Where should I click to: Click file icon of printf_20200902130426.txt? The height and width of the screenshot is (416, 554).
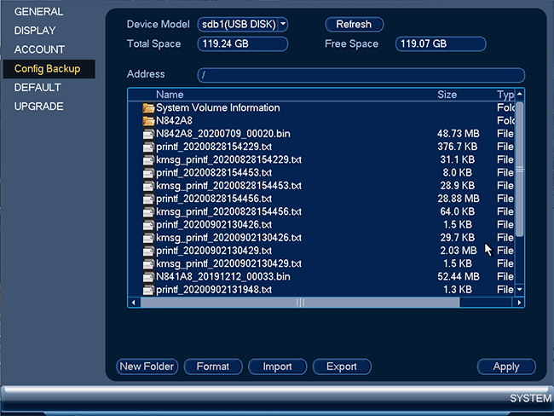(x=148, y=225)
